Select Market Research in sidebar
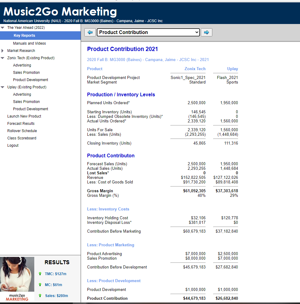Viewport: 300px width, 304px height. pos(21,51)
